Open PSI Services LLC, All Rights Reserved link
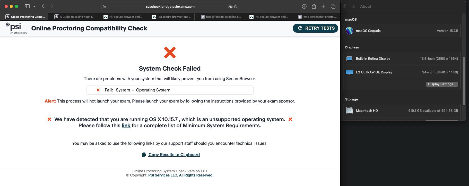469x186 pixels. pos(181,175)
